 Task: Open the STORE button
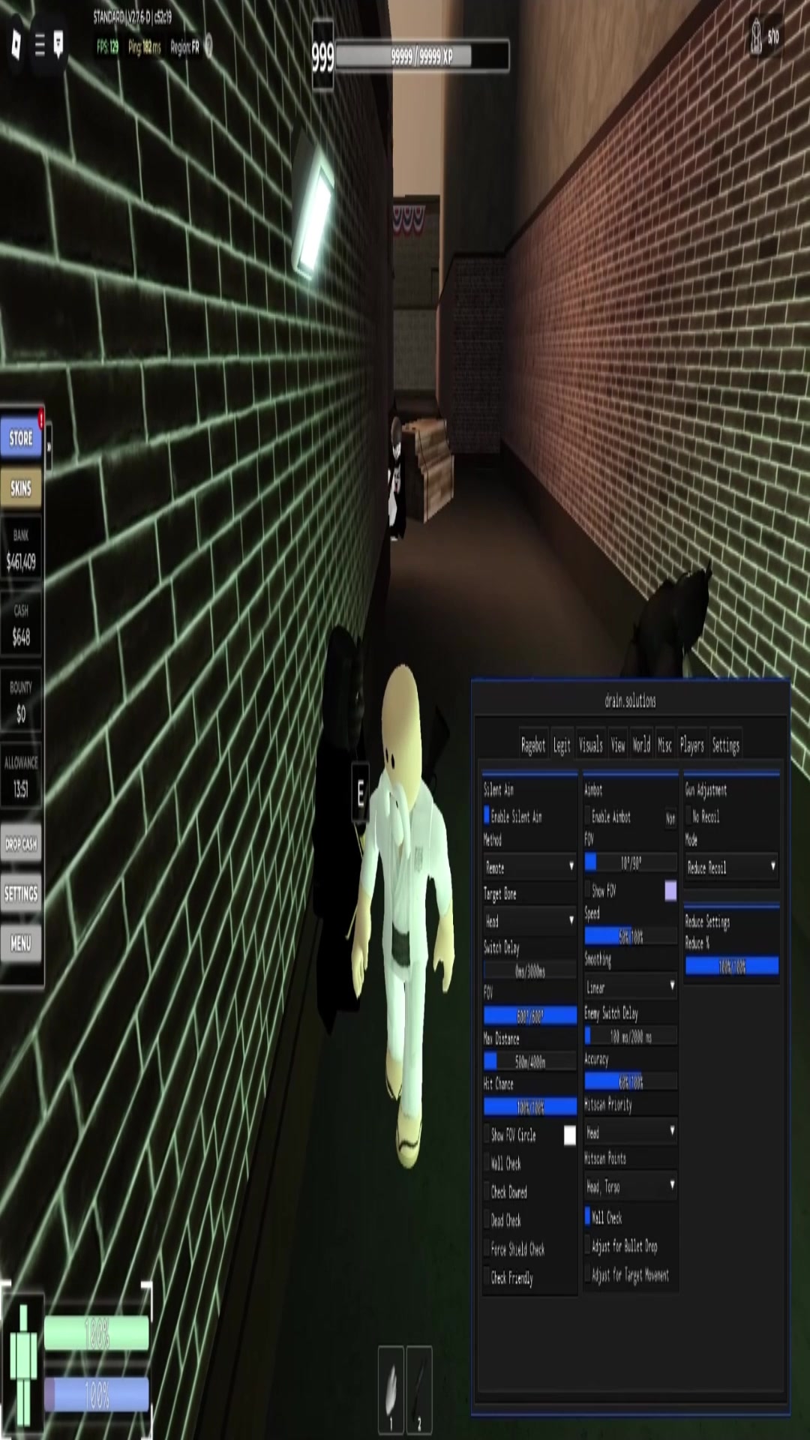point(21,438)
